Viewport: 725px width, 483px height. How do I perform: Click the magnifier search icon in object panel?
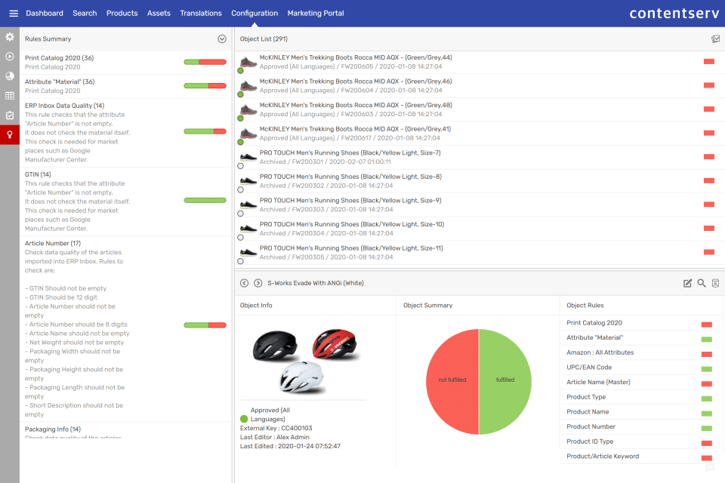(x=702, y=283)
